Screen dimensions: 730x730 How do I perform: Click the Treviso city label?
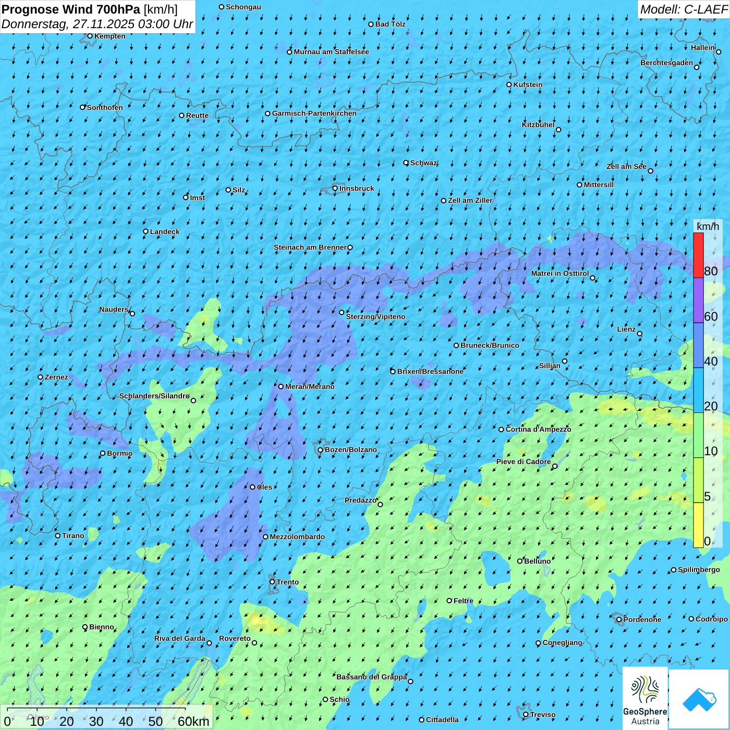(543, 714)
